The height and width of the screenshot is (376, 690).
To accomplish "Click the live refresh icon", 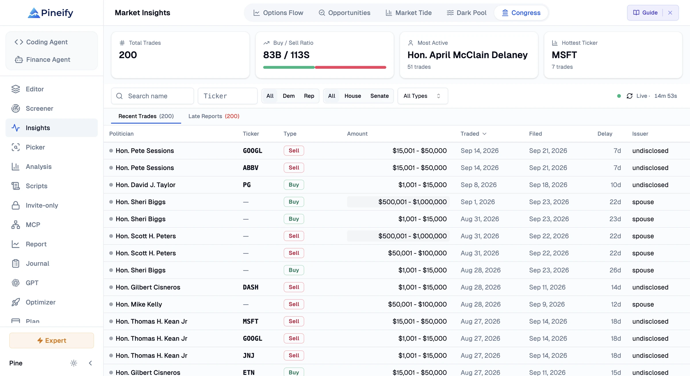I will pyautogui.click(x=630, y=96).
